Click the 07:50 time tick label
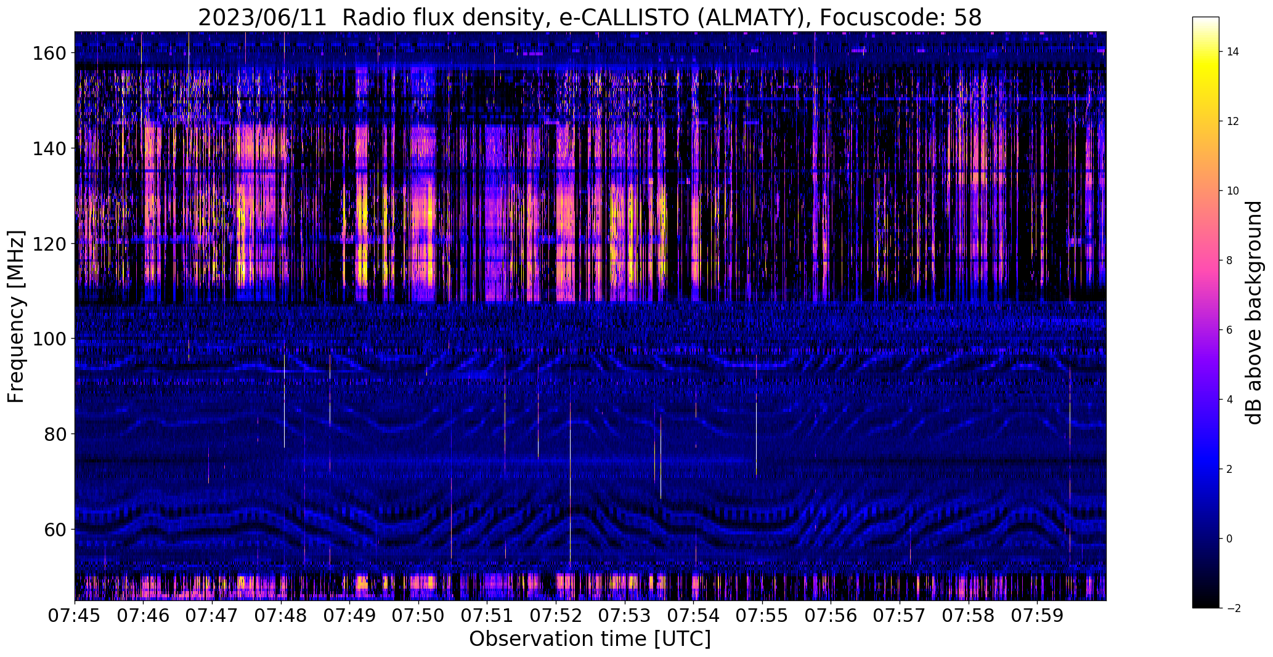 click(418, 616)
